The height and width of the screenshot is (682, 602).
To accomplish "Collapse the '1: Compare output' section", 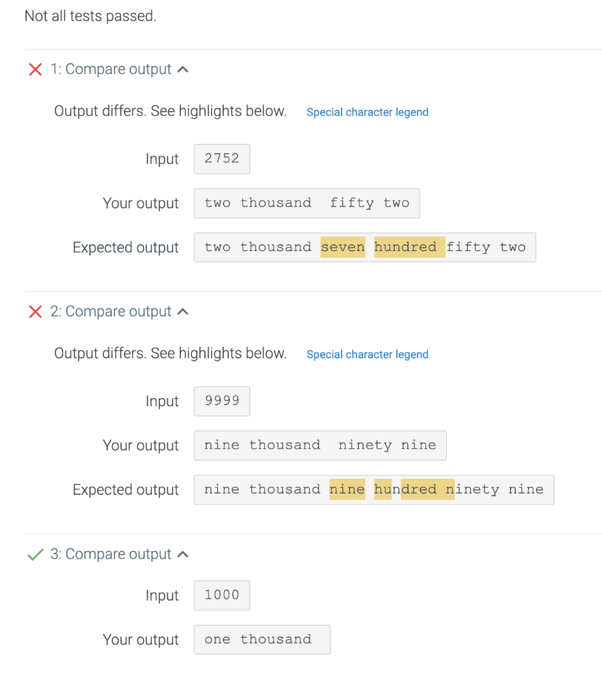I will (x=182, y=68).
